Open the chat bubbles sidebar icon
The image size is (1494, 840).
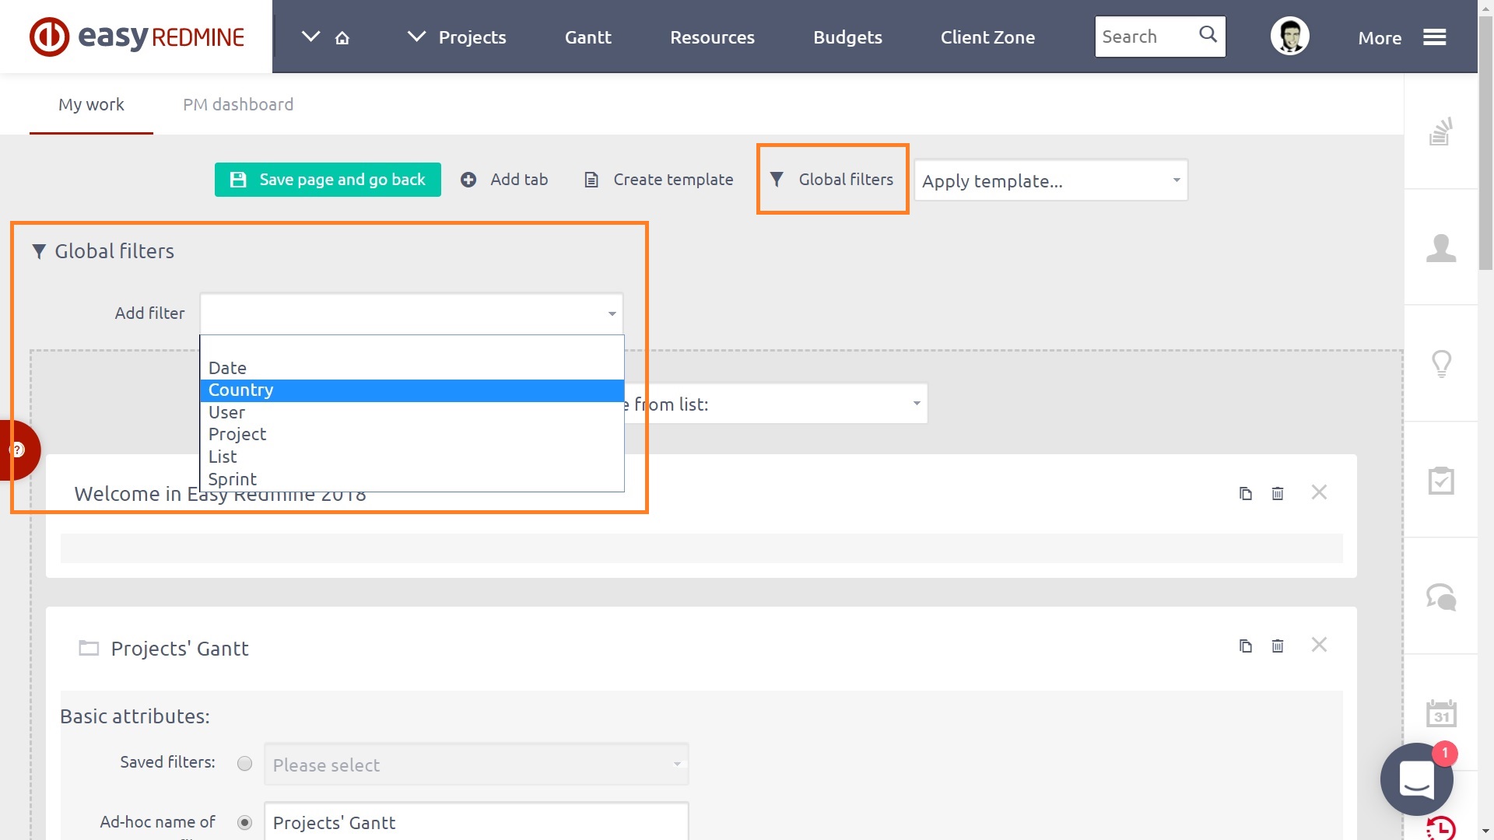pyautogui.click(x=1441, y=597)
